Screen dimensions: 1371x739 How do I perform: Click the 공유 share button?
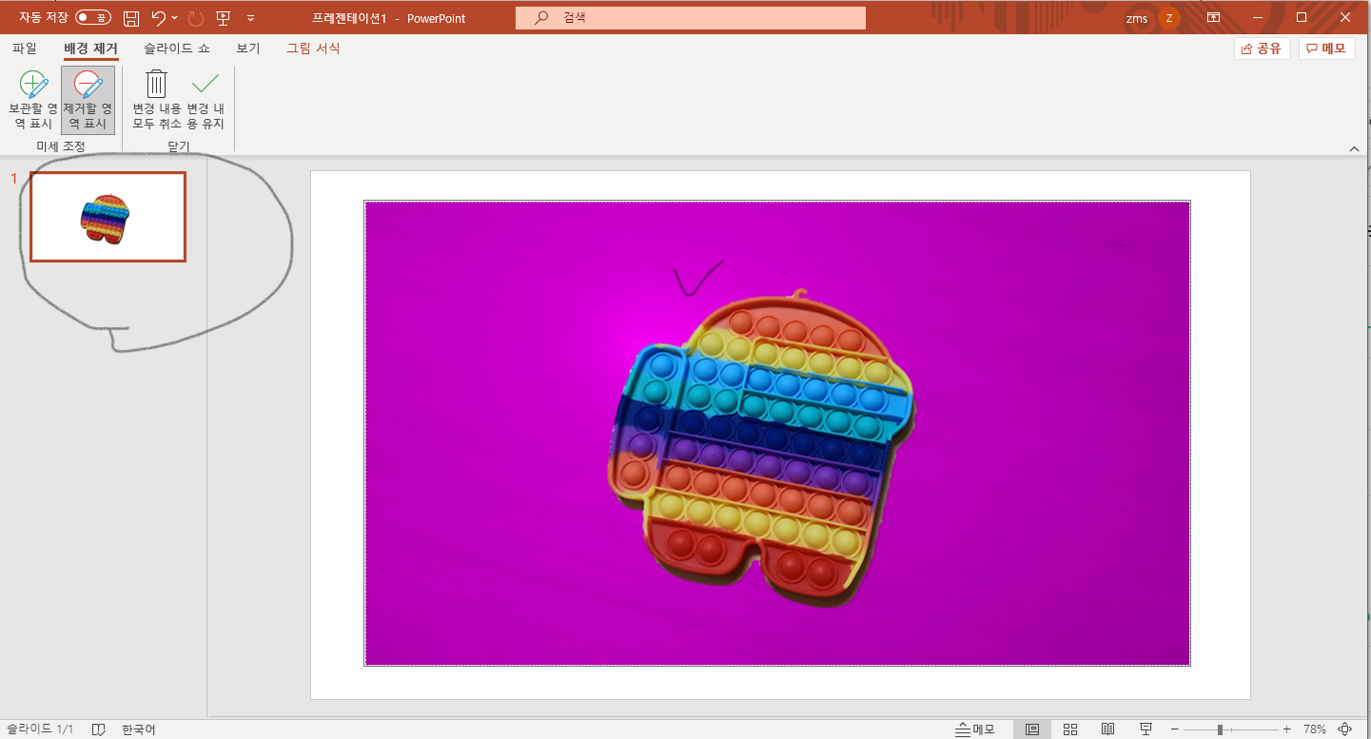(x=1262, y=49)
